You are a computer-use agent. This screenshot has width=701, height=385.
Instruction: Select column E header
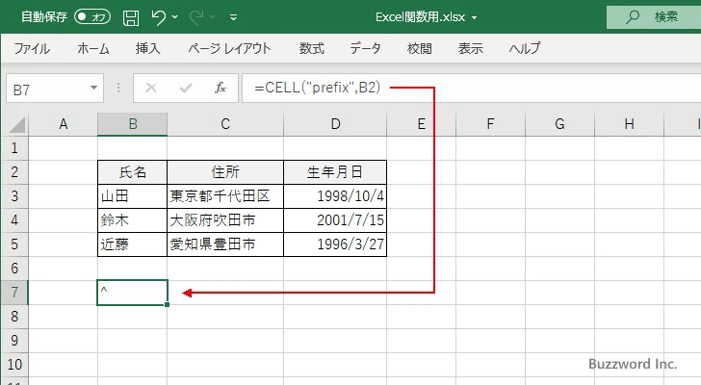(421, 124)
